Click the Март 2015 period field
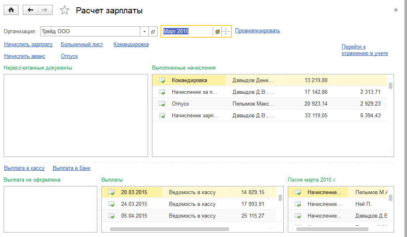Screen dimensions: 407x237 click(x=186, y=31)
